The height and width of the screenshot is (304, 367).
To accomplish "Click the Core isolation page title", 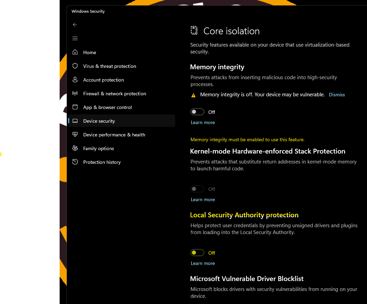I will [232, 31].
